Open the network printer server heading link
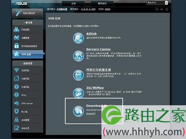This screenshot has width=186, height=139. point(98,70)
